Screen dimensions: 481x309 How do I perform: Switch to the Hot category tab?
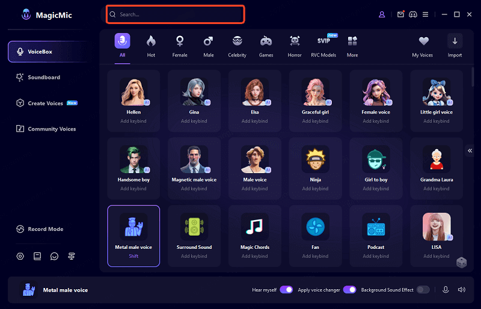151,46
